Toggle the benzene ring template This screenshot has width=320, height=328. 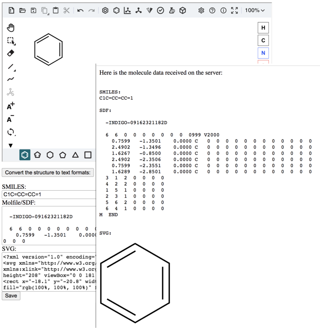tap(25, 155)
